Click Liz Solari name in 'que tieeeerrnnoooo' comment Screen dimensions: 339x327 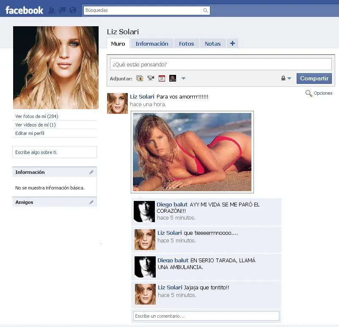[x=169, y=233]
